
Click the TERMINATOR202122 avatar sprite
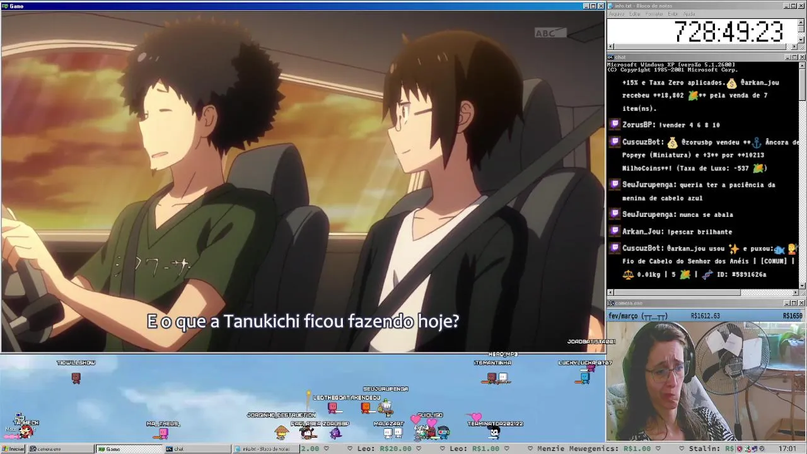tap(495, 433)
